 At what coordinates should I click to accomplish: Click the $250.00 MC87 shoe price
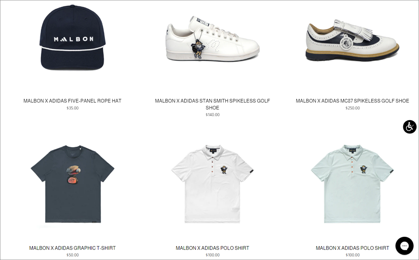(x=352, y=108)
